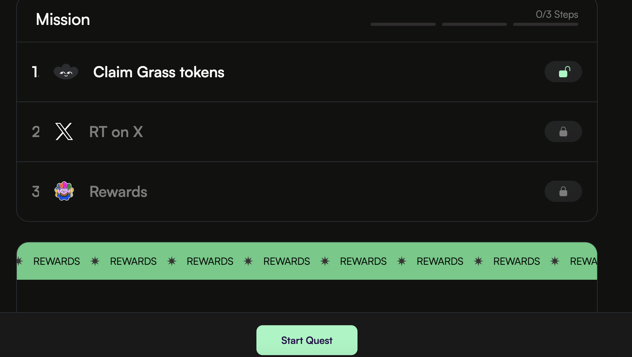Select the Rewards mission step
Viewport: 632px width, 357px height.
click(307, 191)
